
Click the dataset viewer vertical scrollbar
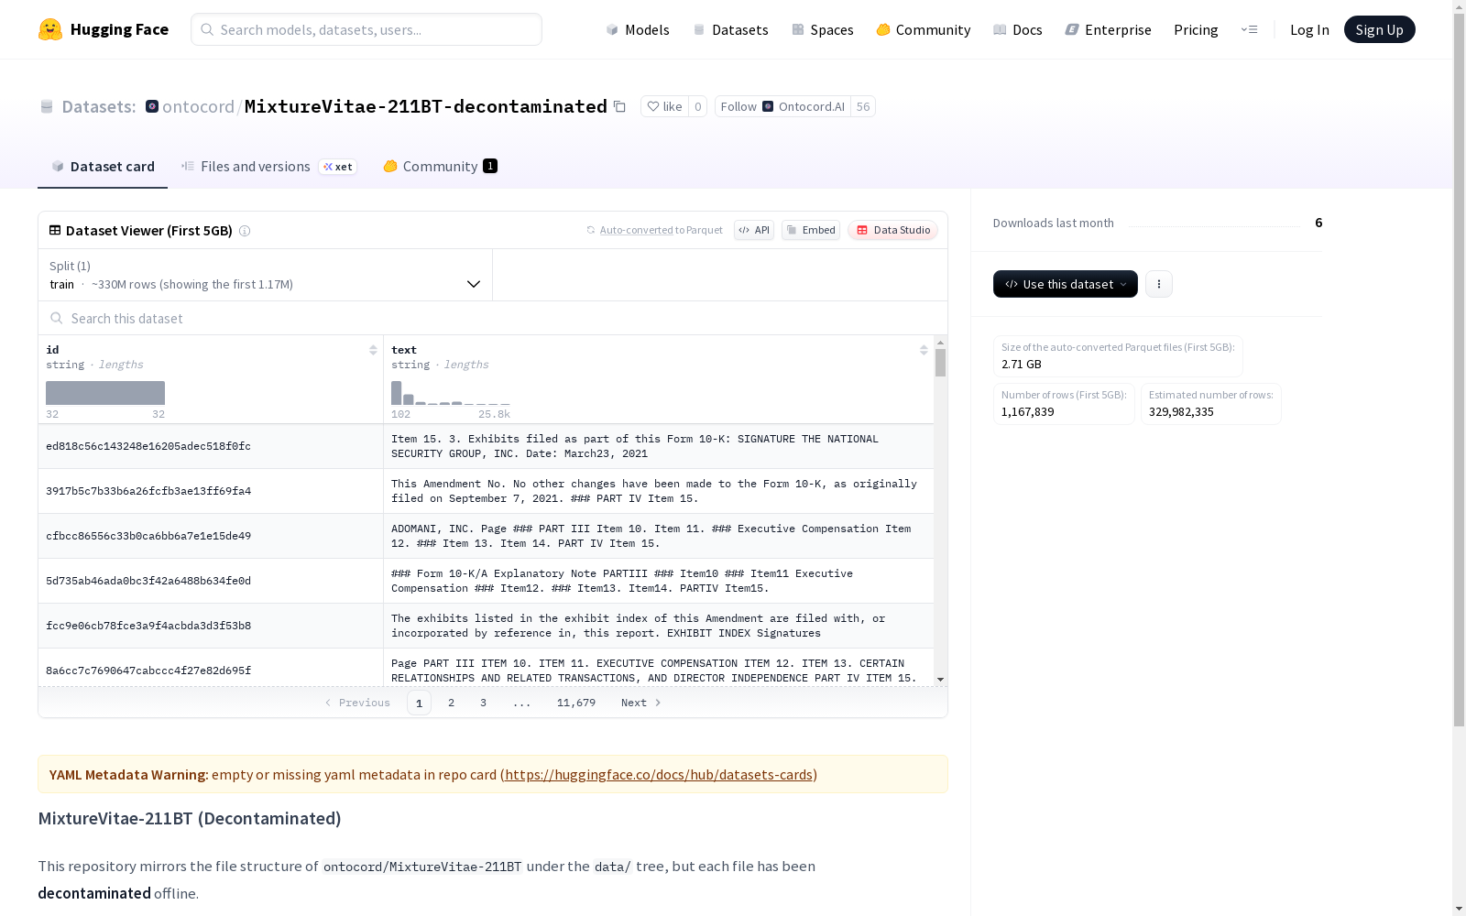click(940, 363)
